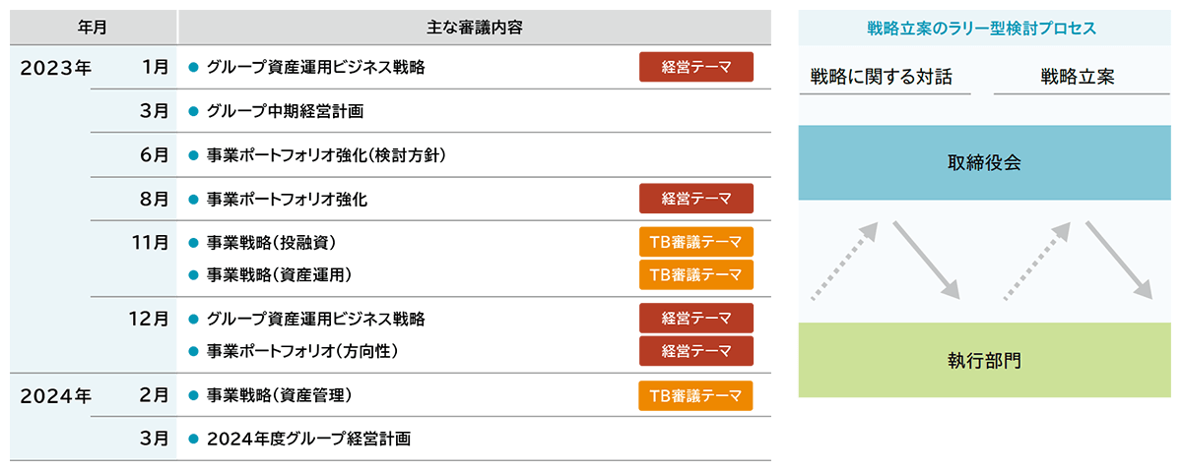
Task: Click the bullet dot before 事業ポートフォリオ強化(検討方針)
Action: pyautogui.click(x=194, y=155)
